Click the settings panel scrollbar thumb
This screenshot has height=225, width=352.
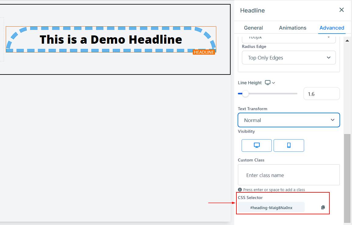347,178
